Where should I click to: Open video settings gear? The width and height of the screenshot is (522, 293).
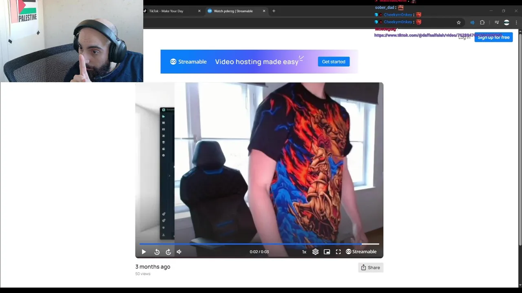(x=315, y=252)
